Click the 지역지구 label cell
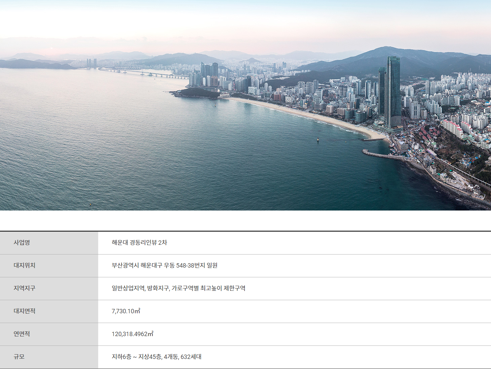 click(49, 288)
